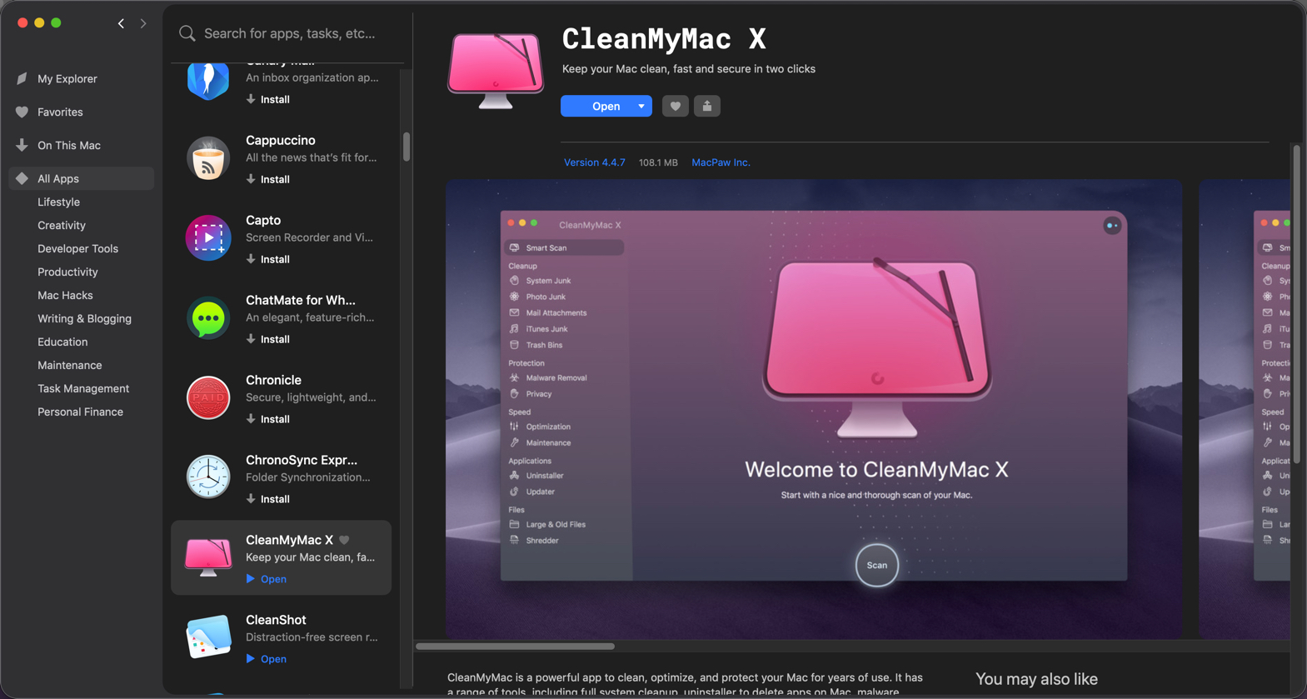Viewport: 1307px width, 699px height.
Task: Toggle the heart beside CleanMyMac X in the list
Action: pos(344,540)
